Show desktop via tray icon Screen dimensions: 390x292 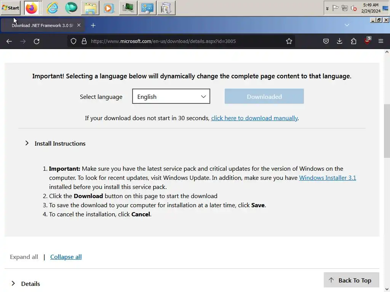385,8
